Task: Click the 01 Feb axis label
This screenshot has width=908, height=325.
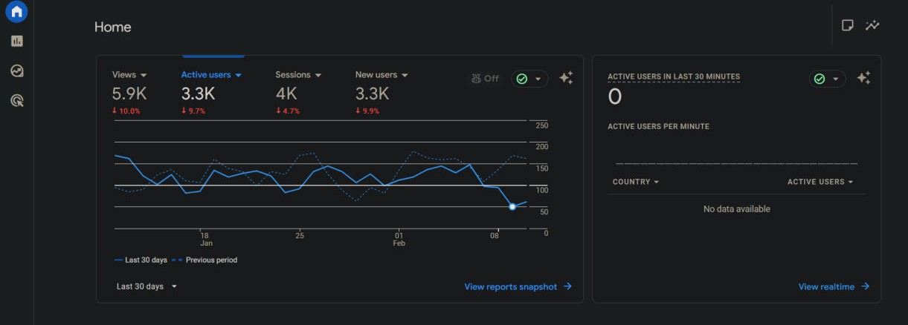Action: click(x=399, y=239)
